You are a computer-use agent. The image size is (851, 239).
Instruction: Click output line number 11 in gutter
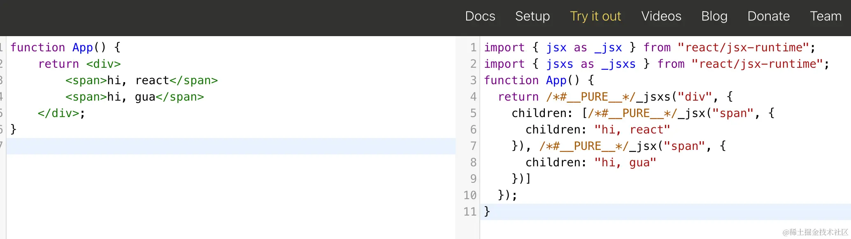470,212
